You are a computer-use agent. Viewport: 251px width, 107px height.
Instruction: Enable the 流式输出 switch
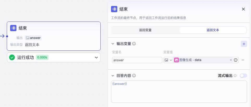pyautogui.click(x=243, y=76)
